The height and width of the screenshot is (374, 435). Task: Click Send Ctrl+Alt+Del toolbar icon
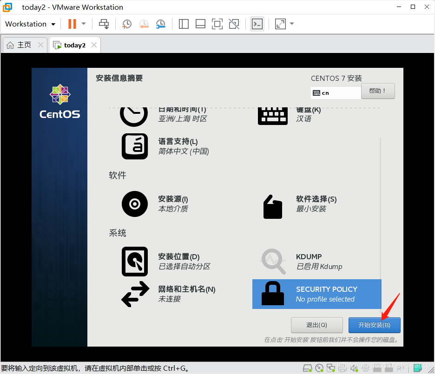104,24
